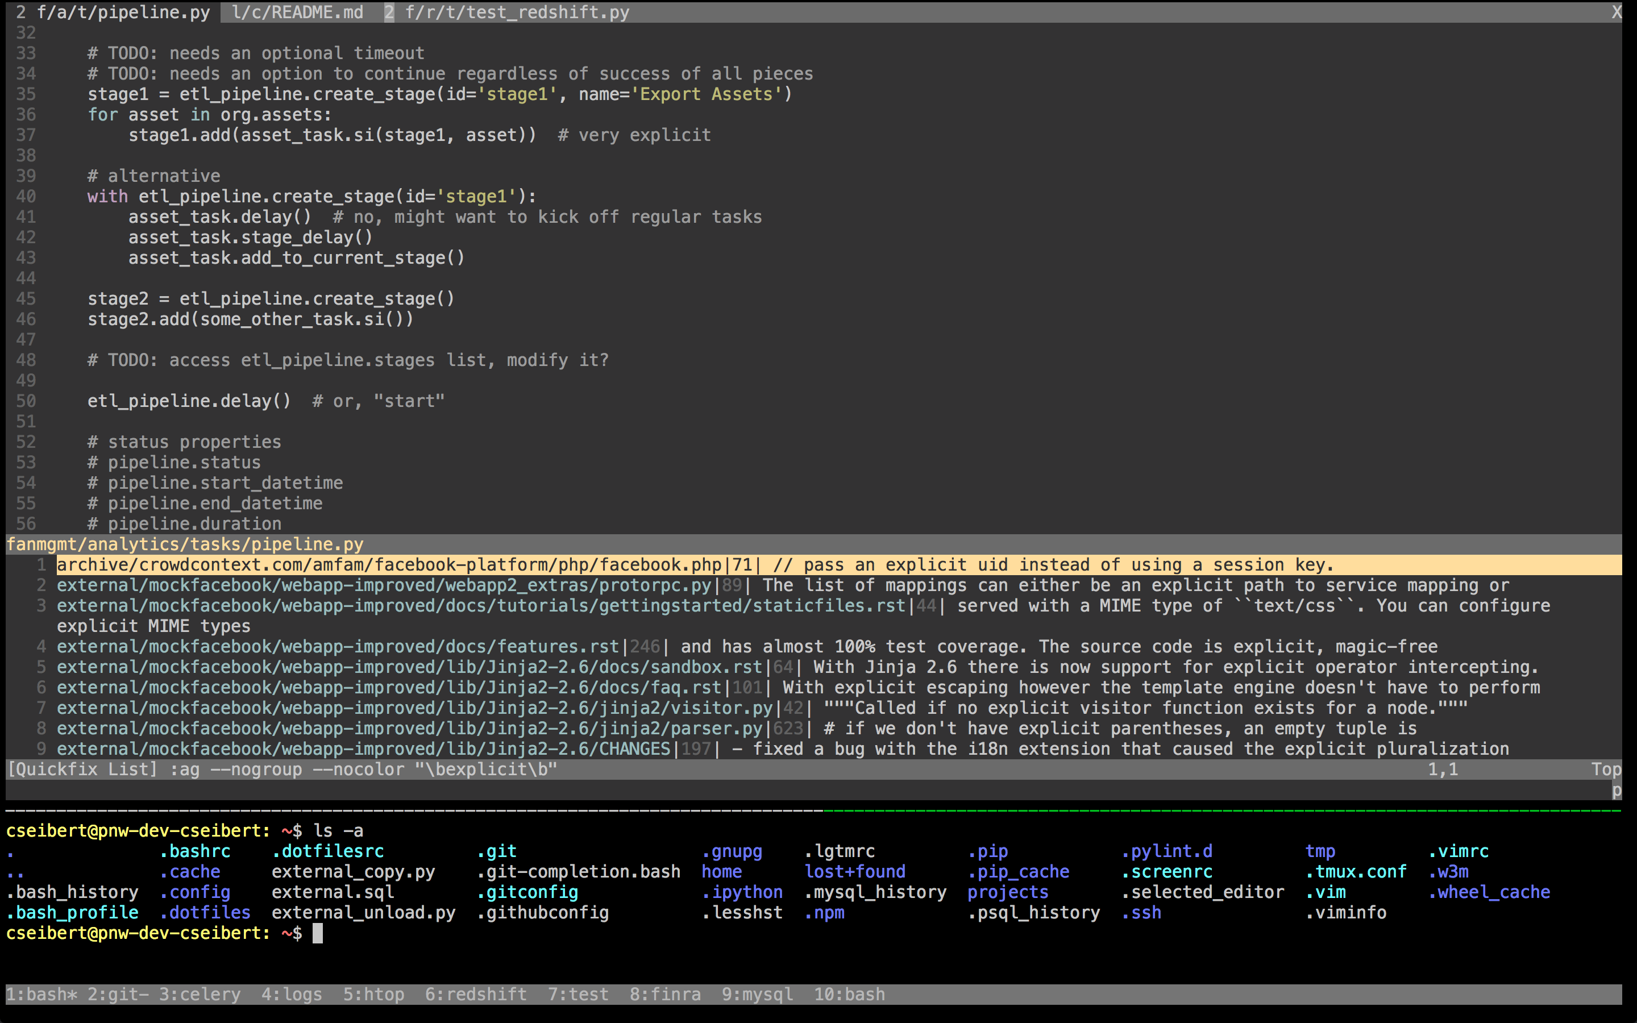Select quickfix entry for staticfiles.rst line 44
1637x1023 pixels.
(x=814, y=616)
